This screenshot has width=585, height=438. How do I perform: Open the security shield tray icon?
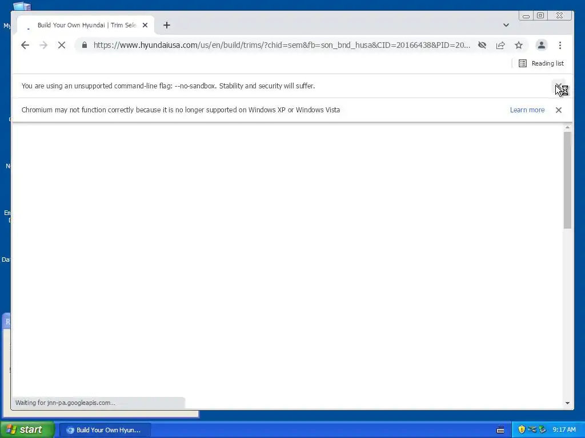point(522,429)
